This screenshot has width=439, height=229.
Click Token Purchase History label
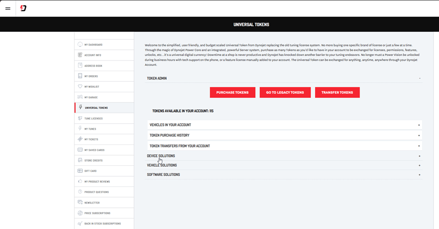(170, 135)
